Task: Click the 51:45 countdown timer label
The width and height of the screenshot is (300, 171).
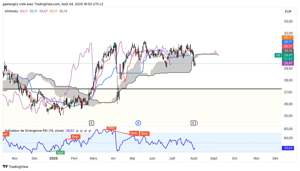Action: [288, 59]
